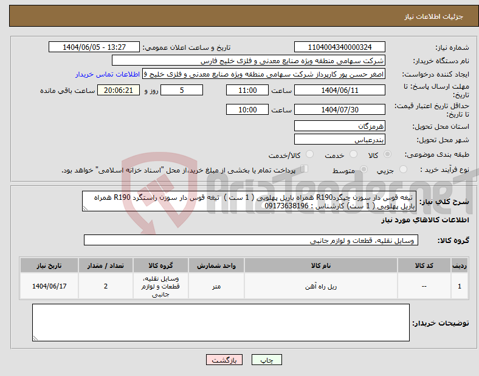The width and height of the screenshot is (479, 376).
Task: Select the متوسط purchase type radio
Action: point(364,169)
